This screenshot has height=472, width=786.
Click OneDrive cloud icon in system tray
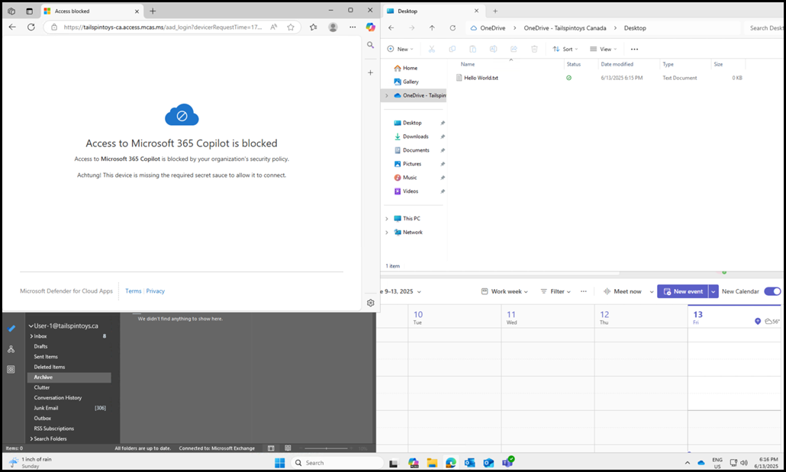701,463
